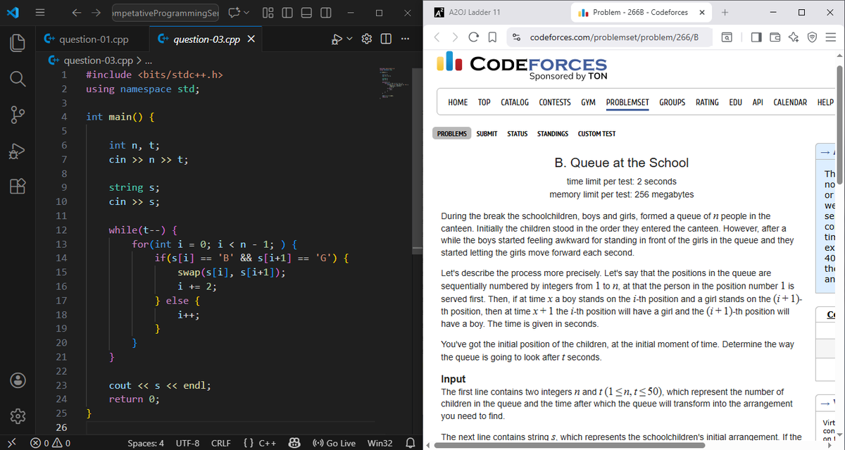This screenshot has width=845, height=450.
Task: Toggle the primary side bar
Action: point(288,13)
